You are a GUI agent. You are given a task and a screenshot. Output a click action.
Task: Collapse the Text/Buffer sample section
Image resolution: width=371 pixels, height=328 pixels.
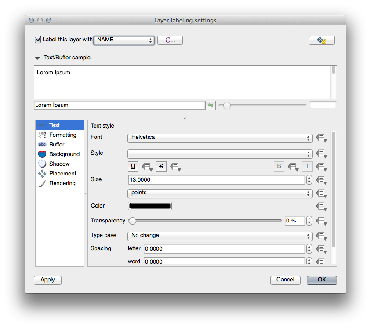point(37,58)
